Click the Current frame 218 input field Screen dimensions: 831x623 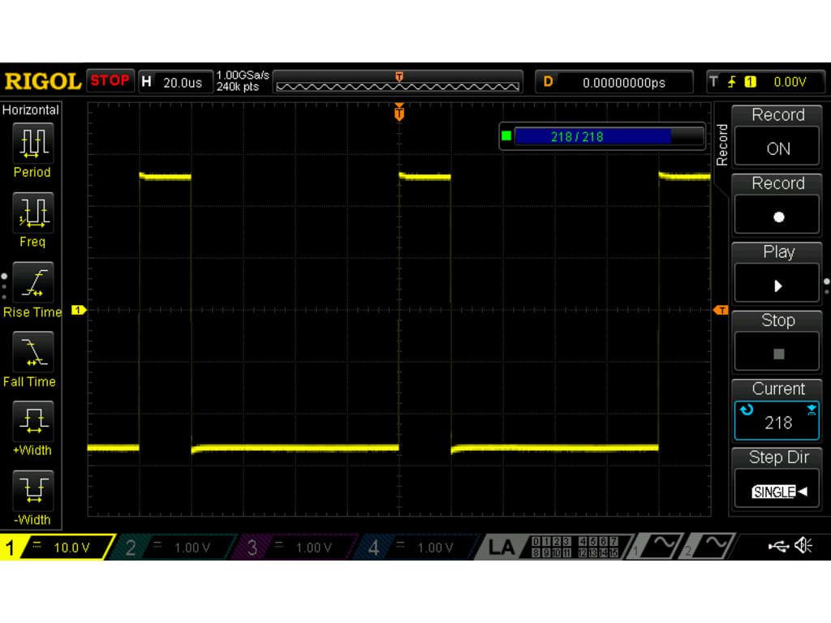click(x=777, y=422)
